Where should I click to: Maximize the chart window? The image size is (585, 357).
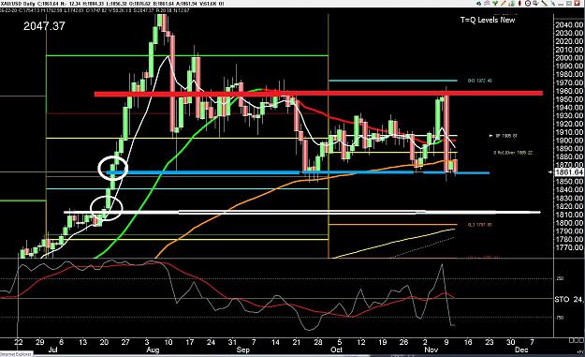[569, 4]
